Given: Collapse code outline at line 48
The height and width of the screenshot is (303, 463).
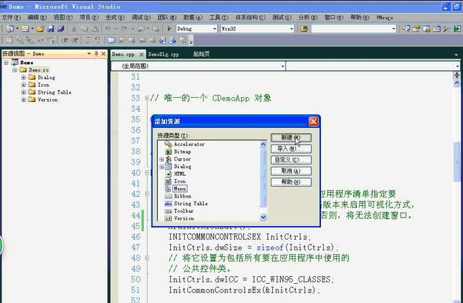Looking at the screenshot, I should coord(147,258).
